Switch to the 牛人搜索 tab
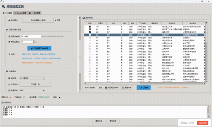The width and height of the screenshot is (212, 127). coord(7,13)
